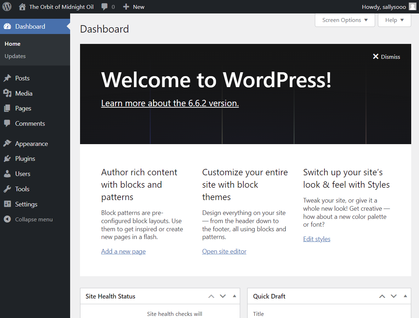419x318 pixels.
Task: Click the Settings sliders icon
Action: (7, 204)
